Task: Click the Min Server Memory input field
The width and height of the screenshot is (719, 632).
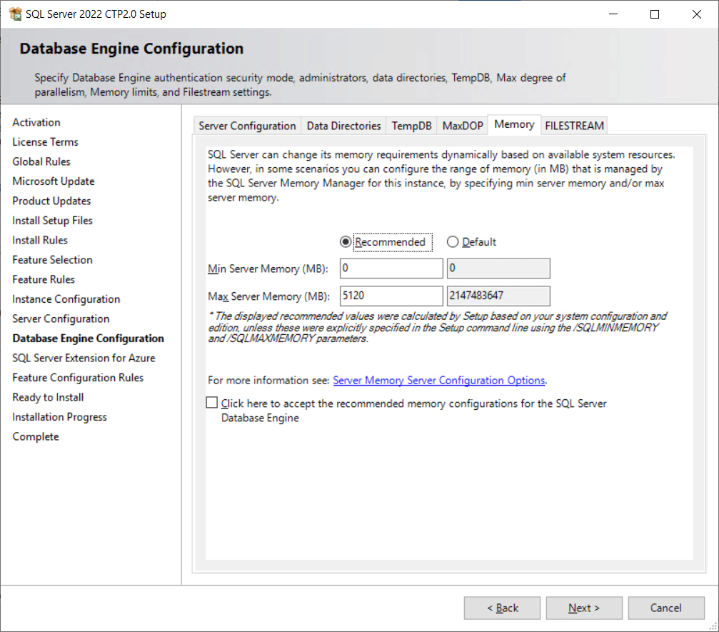Action: 391,269
